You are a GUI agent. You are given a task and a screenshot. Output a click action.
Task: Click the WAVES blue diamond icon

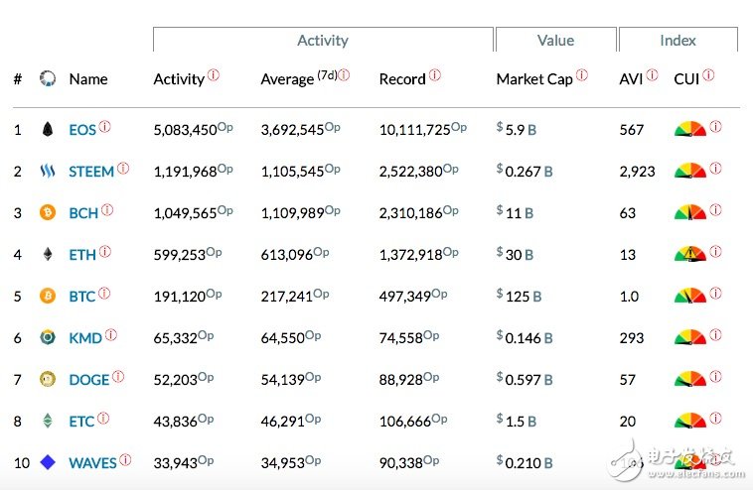pyautogui.click(x=48, y=462)
